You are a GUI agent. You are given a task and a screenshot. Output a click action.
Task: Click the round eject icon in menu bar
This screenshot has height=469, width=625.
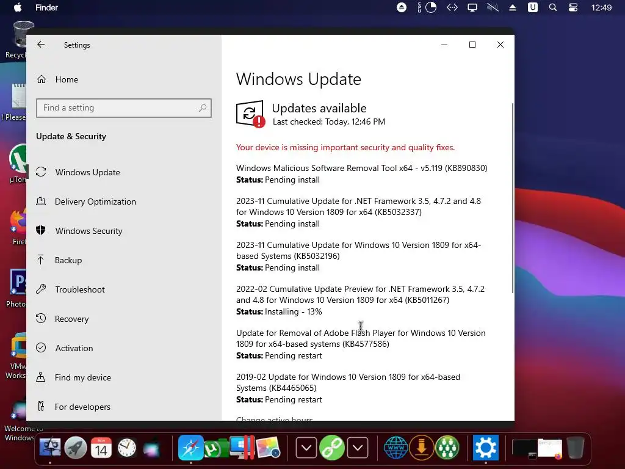(x=402, y=7)
